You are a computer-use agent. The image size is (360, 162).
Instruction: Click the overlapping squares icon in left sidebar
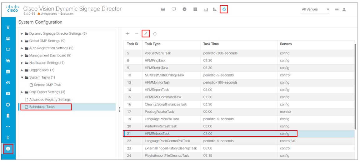click(x=8, y=61)
